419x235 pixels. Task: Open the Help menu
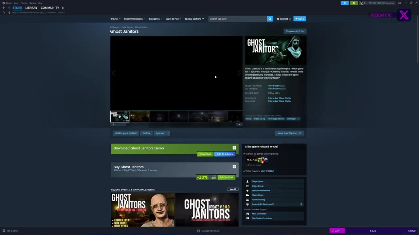40,3
